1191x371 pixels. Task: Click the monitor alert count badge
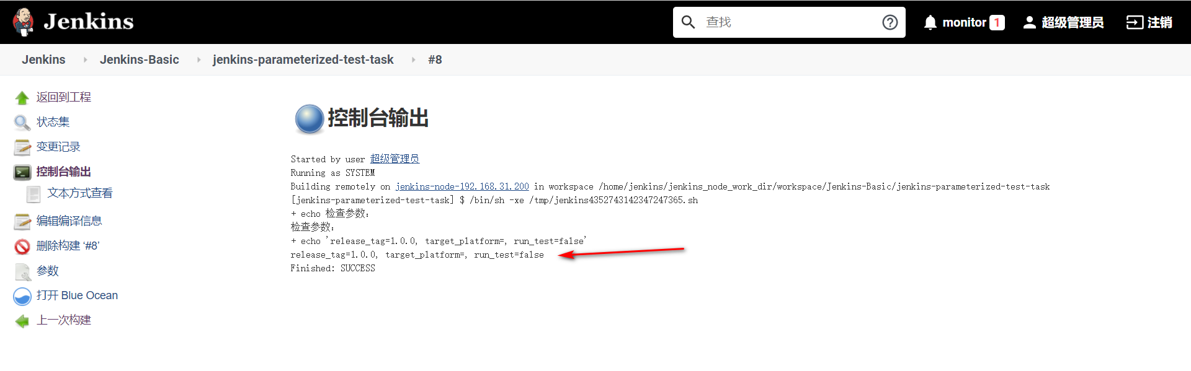997,22
